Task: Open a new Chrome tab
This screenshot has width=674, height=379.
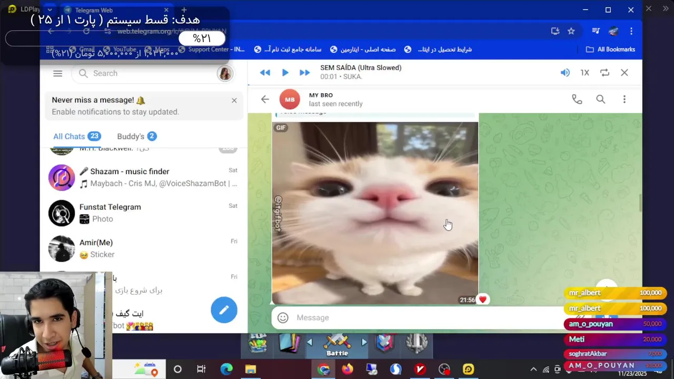Action: click(184, 10)
